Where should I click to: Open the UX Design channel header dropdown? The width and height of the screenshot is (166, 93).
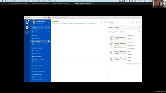tap(56, 21)
